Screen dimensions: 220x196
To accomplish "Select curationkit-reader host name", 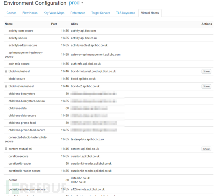I will point(20,164).
